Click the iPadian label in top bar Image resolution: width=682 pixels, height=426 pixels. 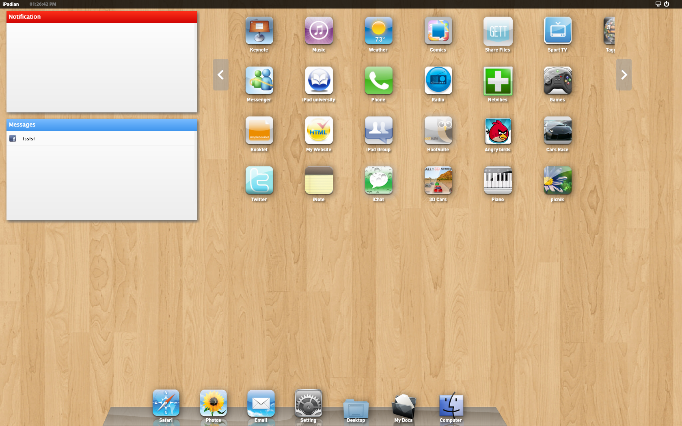tap(11, 4)
